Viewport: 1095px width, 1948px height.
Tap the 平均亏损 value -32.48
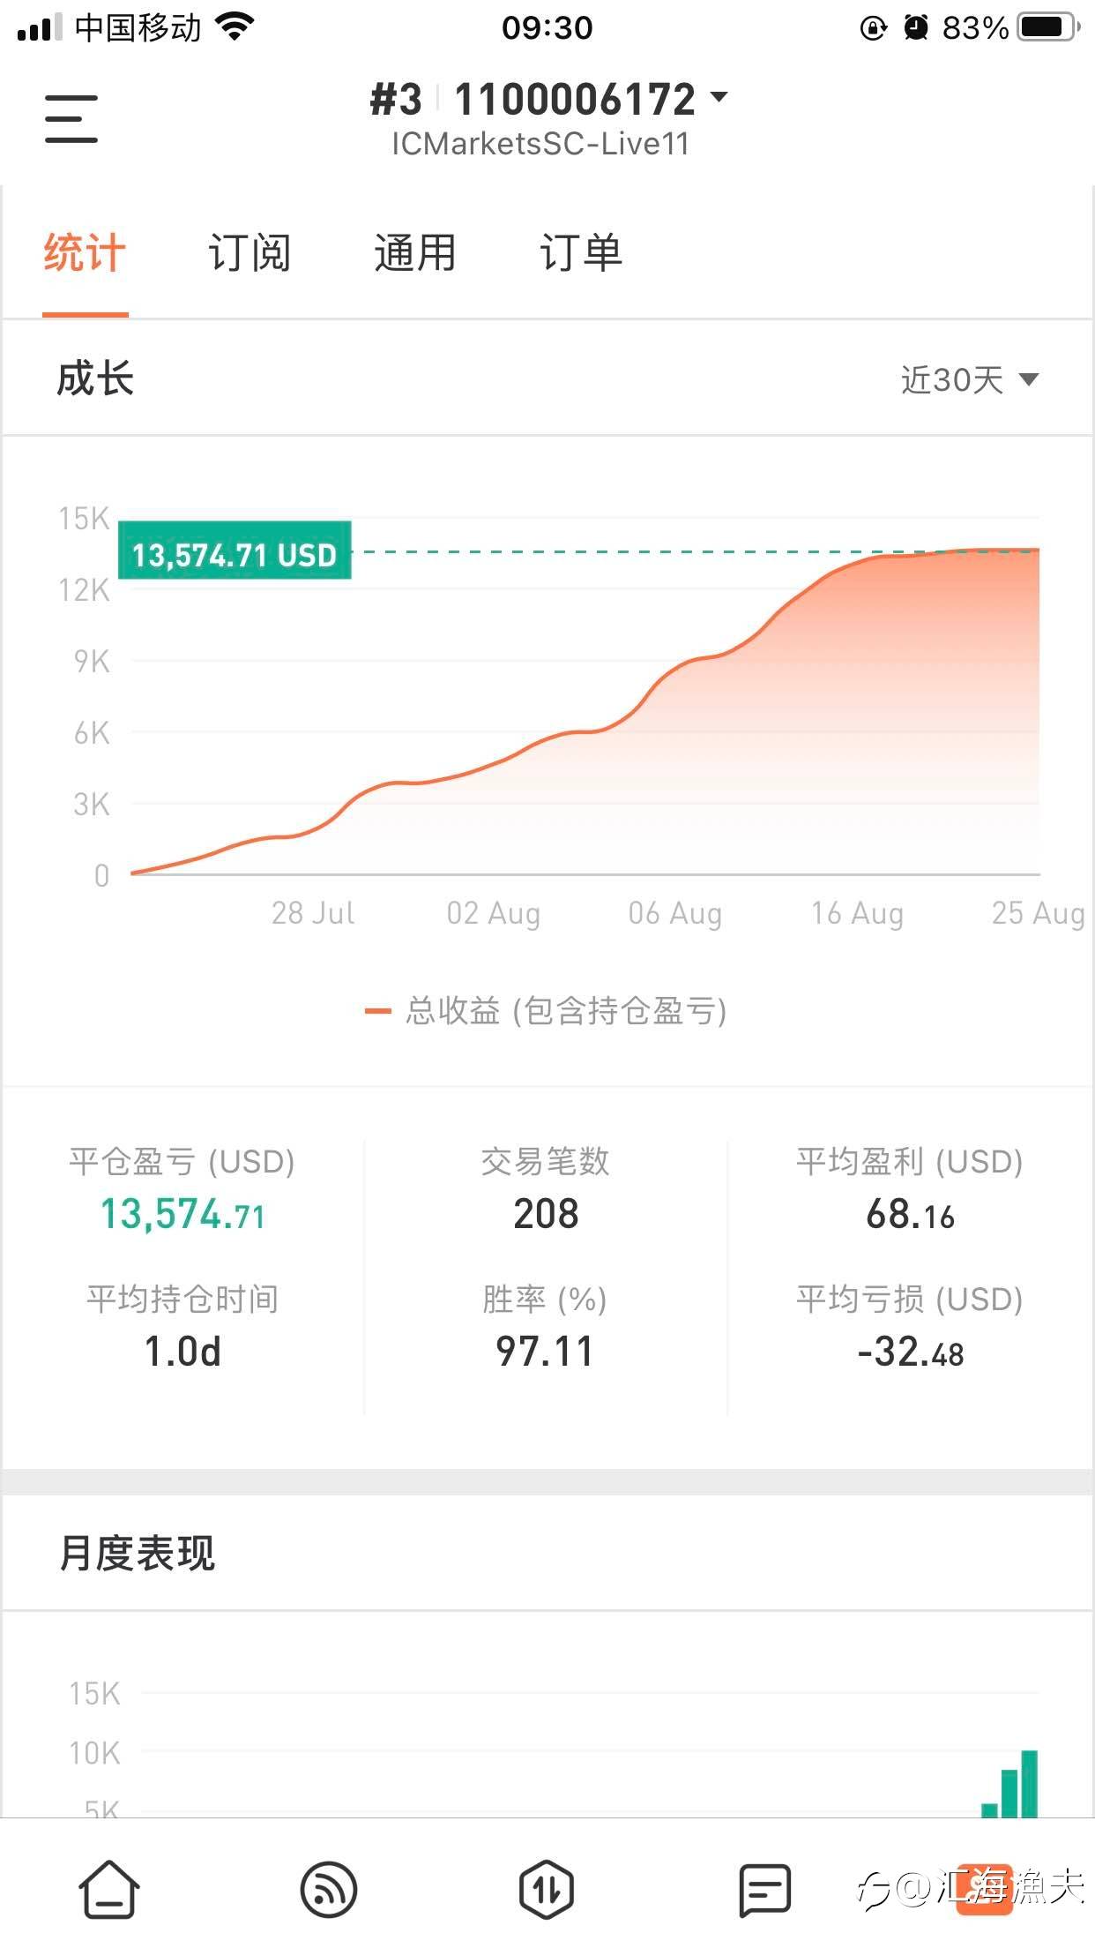point(910,1352)
